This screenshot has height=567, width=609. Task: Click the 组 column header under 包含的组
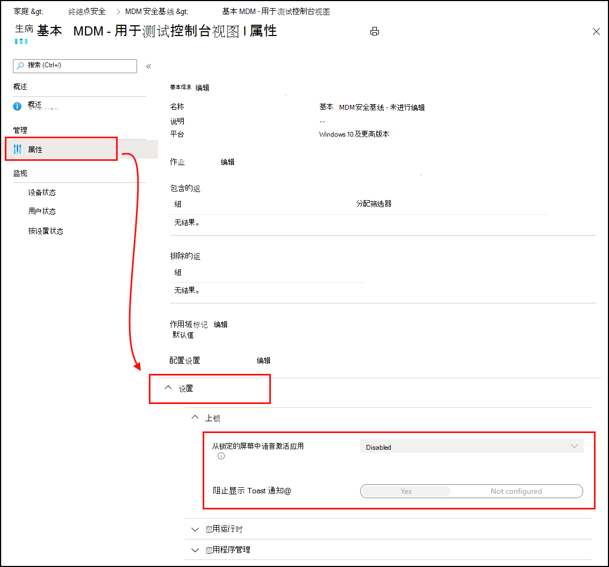pyautogui.click(x=178, y=204)
